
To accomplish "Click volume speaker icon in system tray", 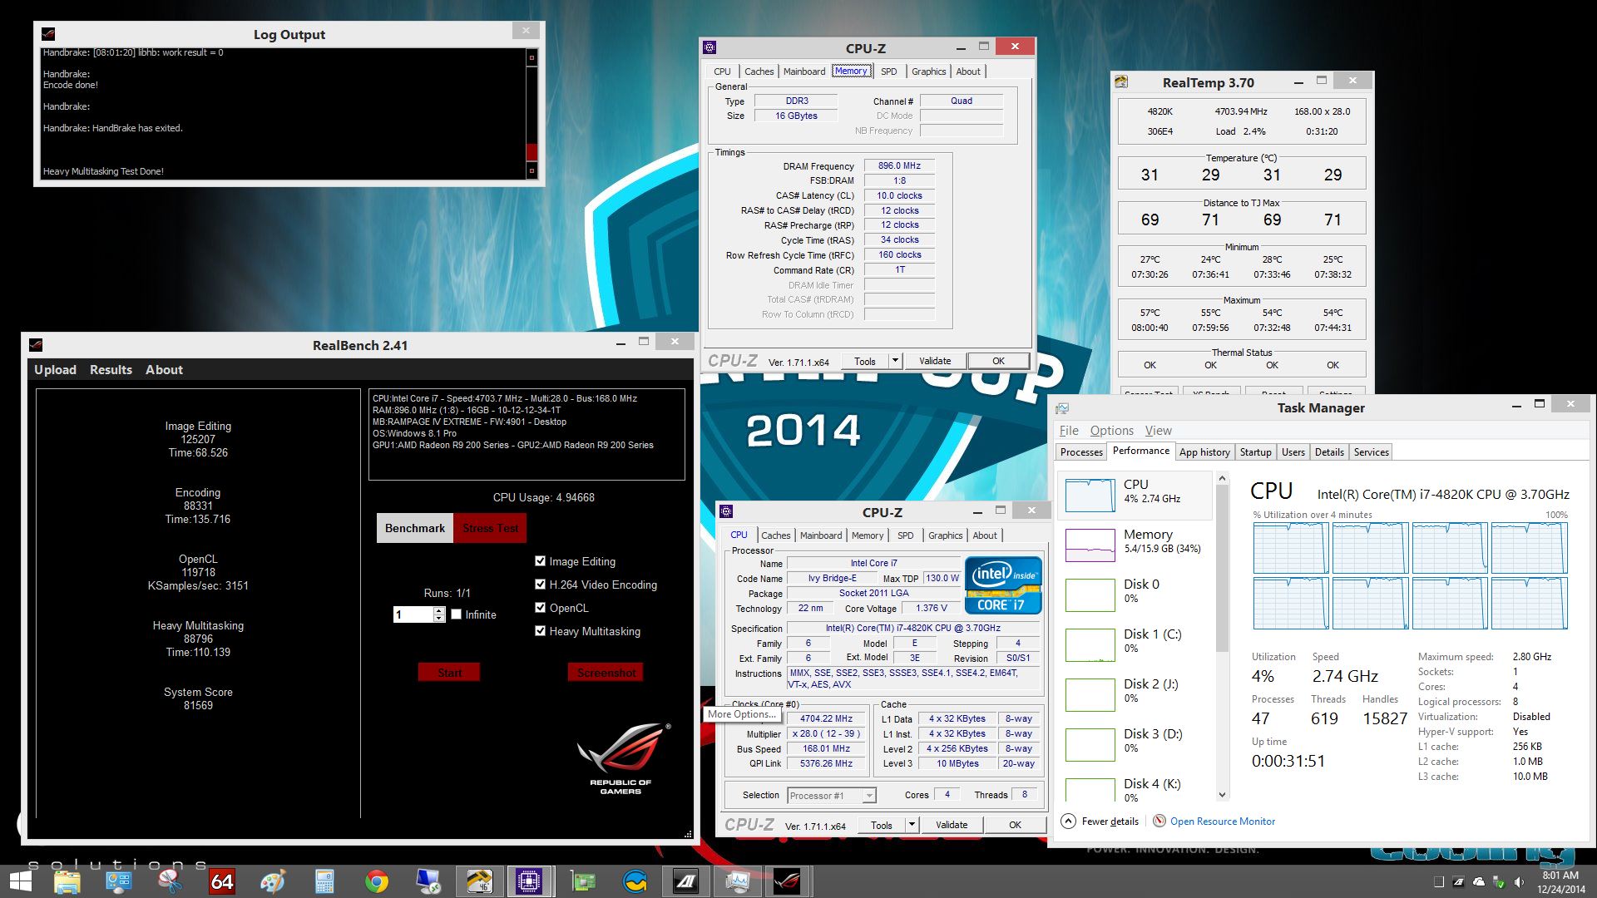I will pos(1520,881).
